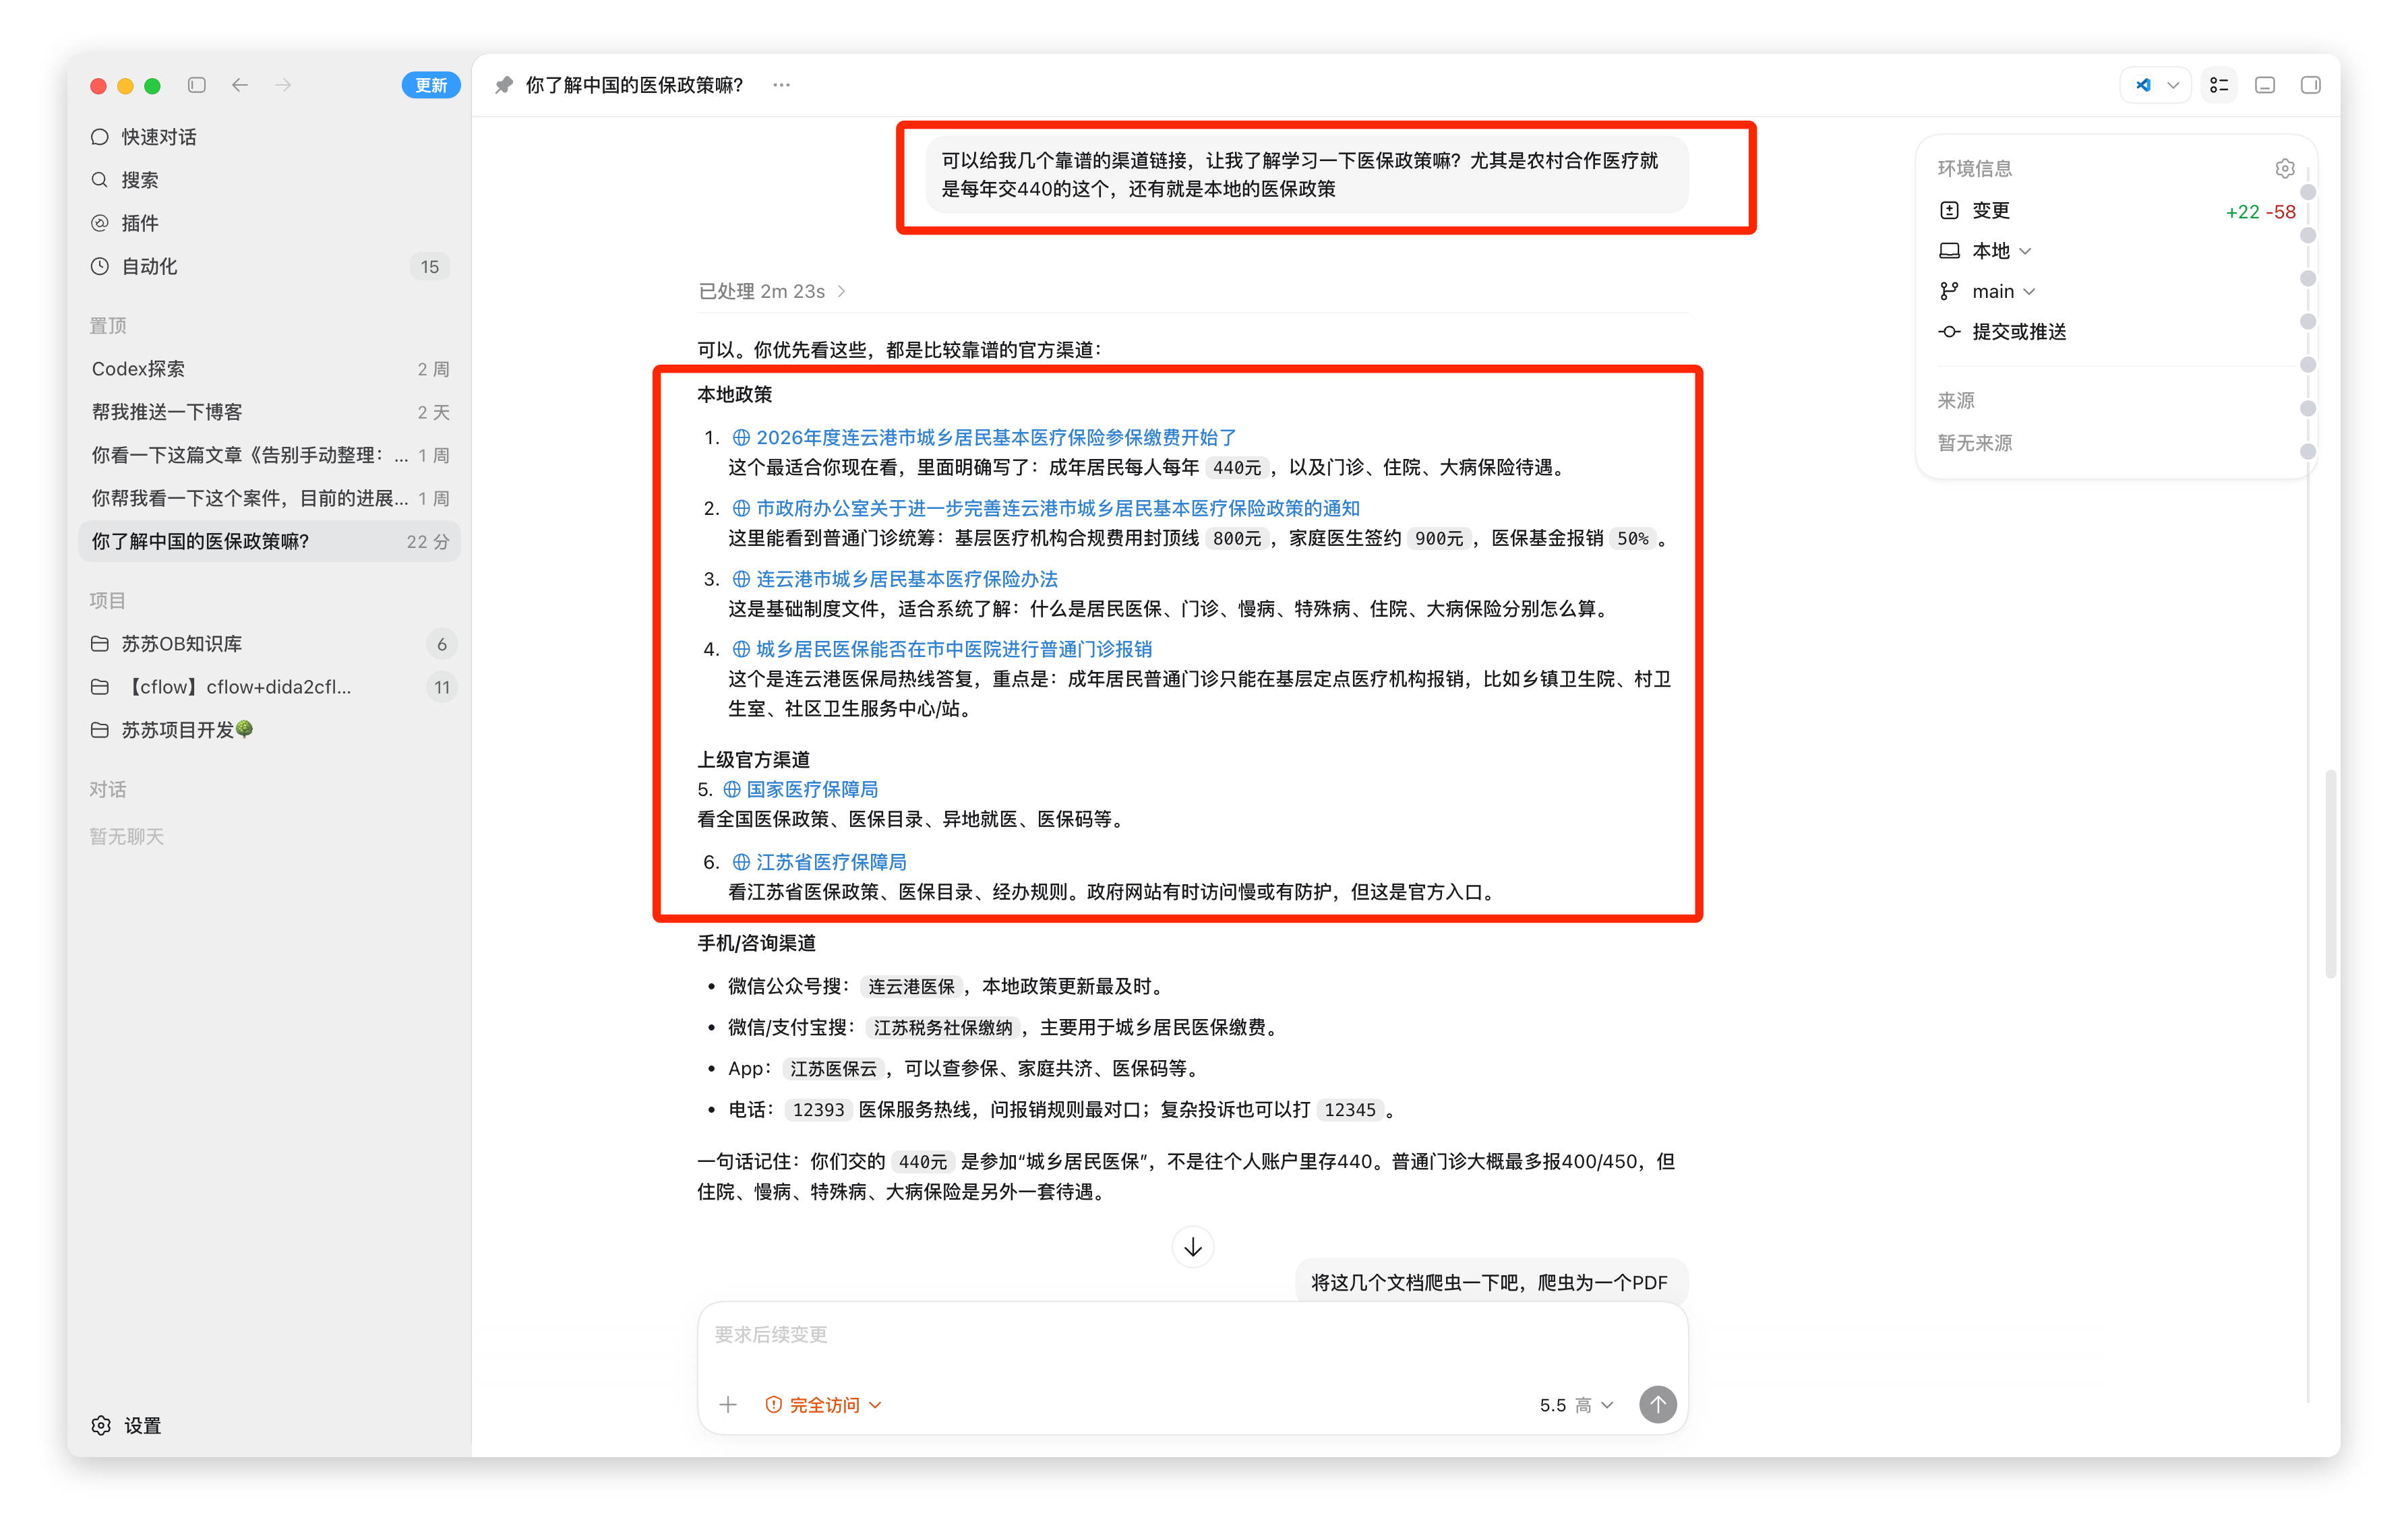
Task: Click the 连云港医保 WeChat account chip
Action: tap(911, 987)
